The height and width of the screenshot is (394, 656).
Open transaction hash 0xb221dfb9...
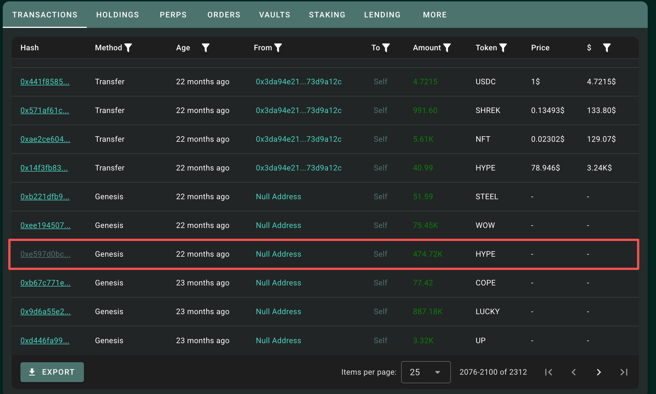click(x=45, y=197)
